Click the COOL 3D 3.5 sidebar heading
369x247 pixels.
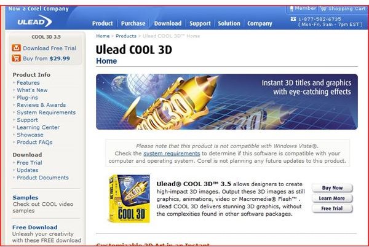coord(46,37)
